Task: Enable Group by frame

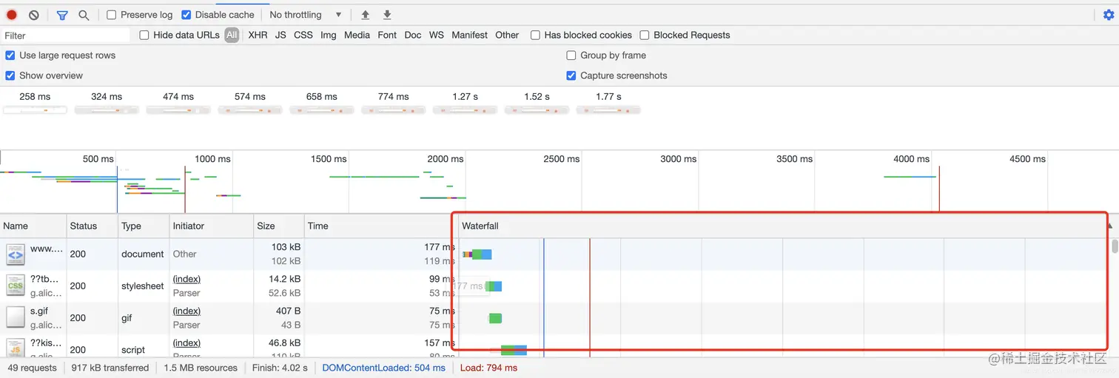Action: tap(571, 55)
